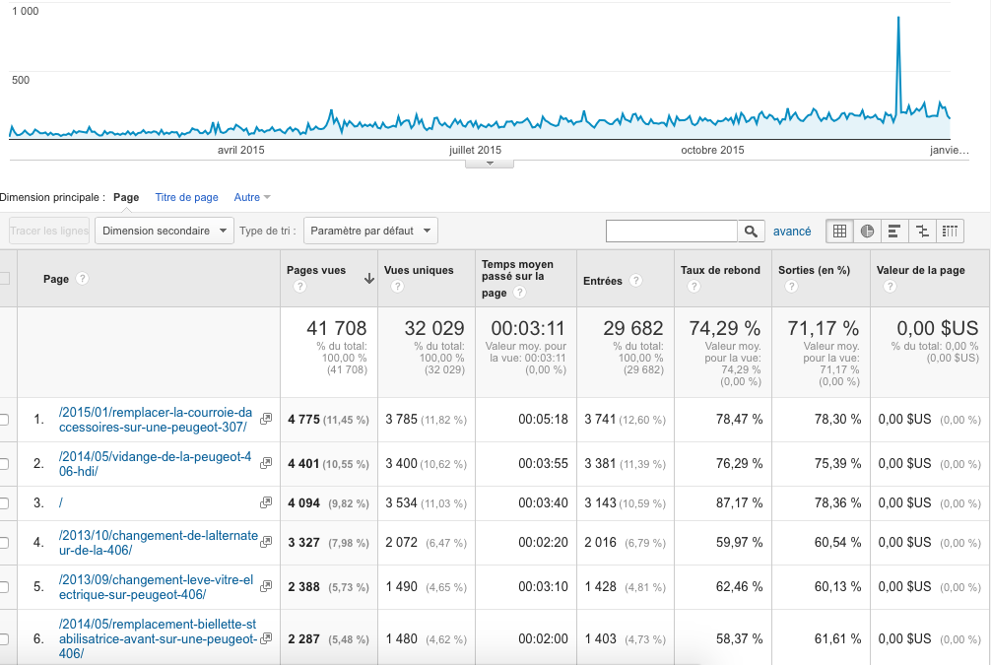Select the pie chart percentage view
This screenshot has width=991, height=665.
coord(867,232)
